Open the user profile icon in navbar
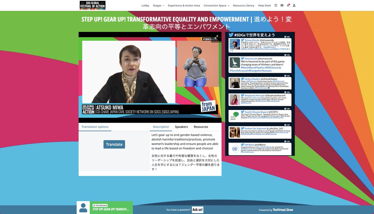This screenshot has width=374, height=214. 294,6
